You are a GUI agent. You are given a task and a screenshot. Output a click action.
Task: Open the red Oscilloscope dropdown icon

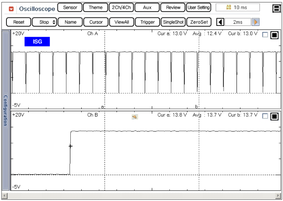tap(11, 9)
